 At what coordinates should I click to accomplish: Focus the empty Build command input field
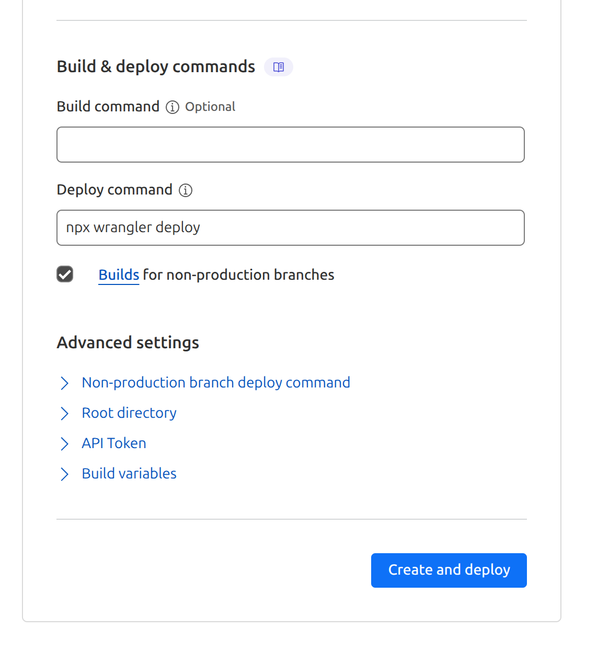coord(291,145)
